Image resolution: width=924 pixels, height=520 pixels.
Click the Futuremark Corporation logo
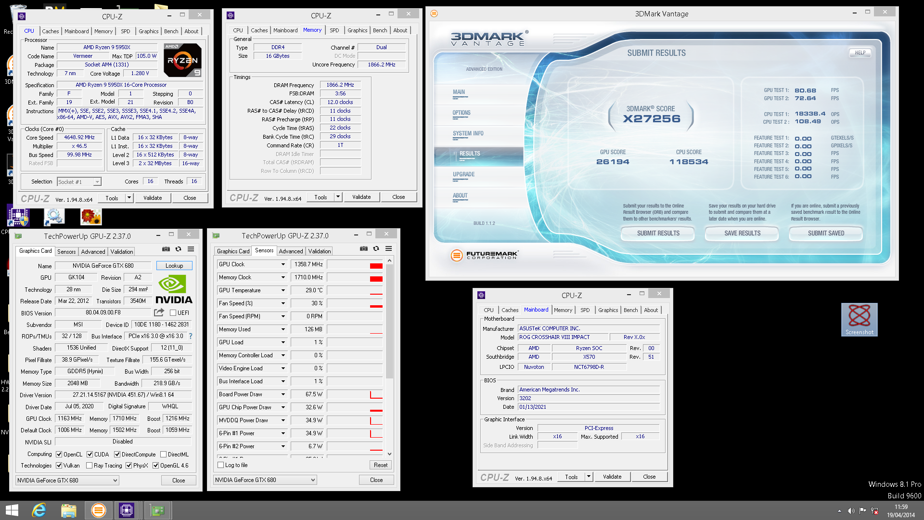point(485,255)
